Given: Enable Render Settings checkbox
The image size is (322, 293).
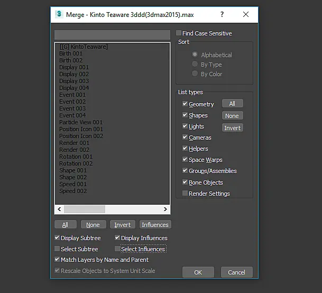Looking at the screenshot, I should click(185, 193).
